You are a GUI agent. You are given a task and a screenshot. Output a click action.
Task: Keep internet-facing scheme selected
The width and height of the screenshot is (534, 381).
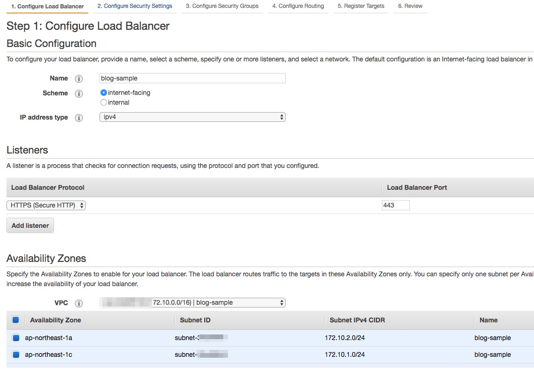pyautogui.click(x=103, y=93)
